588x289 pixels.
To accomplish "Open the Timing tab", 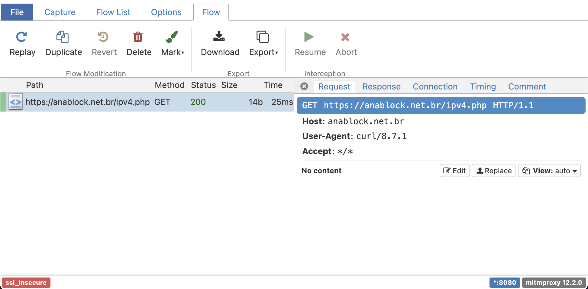I will click(x=483, y=87).
